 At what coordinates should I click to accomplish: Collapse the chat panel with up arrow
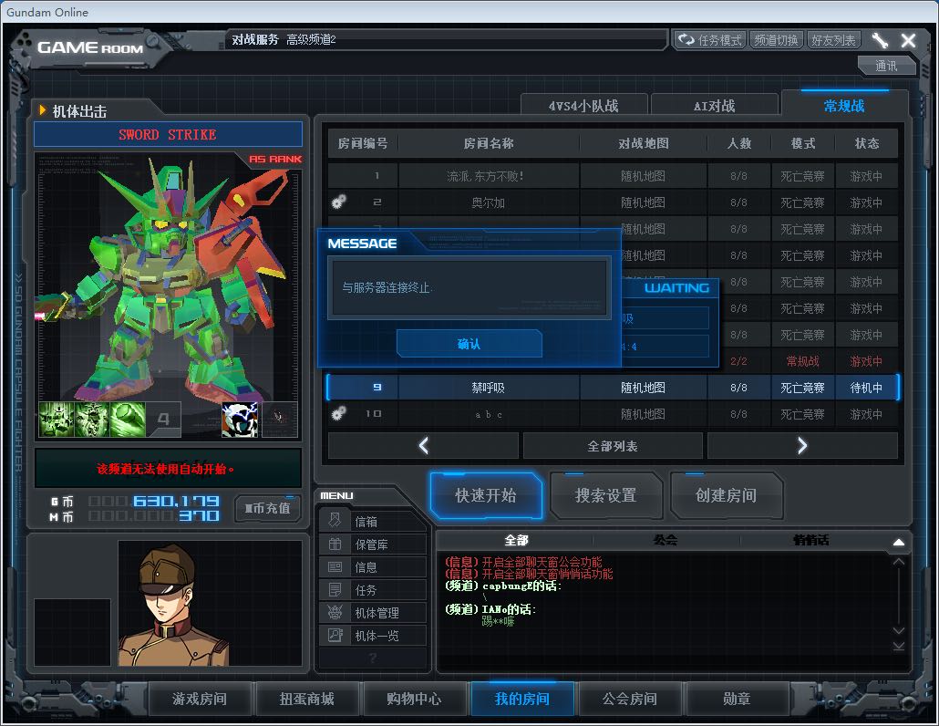(898, 542)
